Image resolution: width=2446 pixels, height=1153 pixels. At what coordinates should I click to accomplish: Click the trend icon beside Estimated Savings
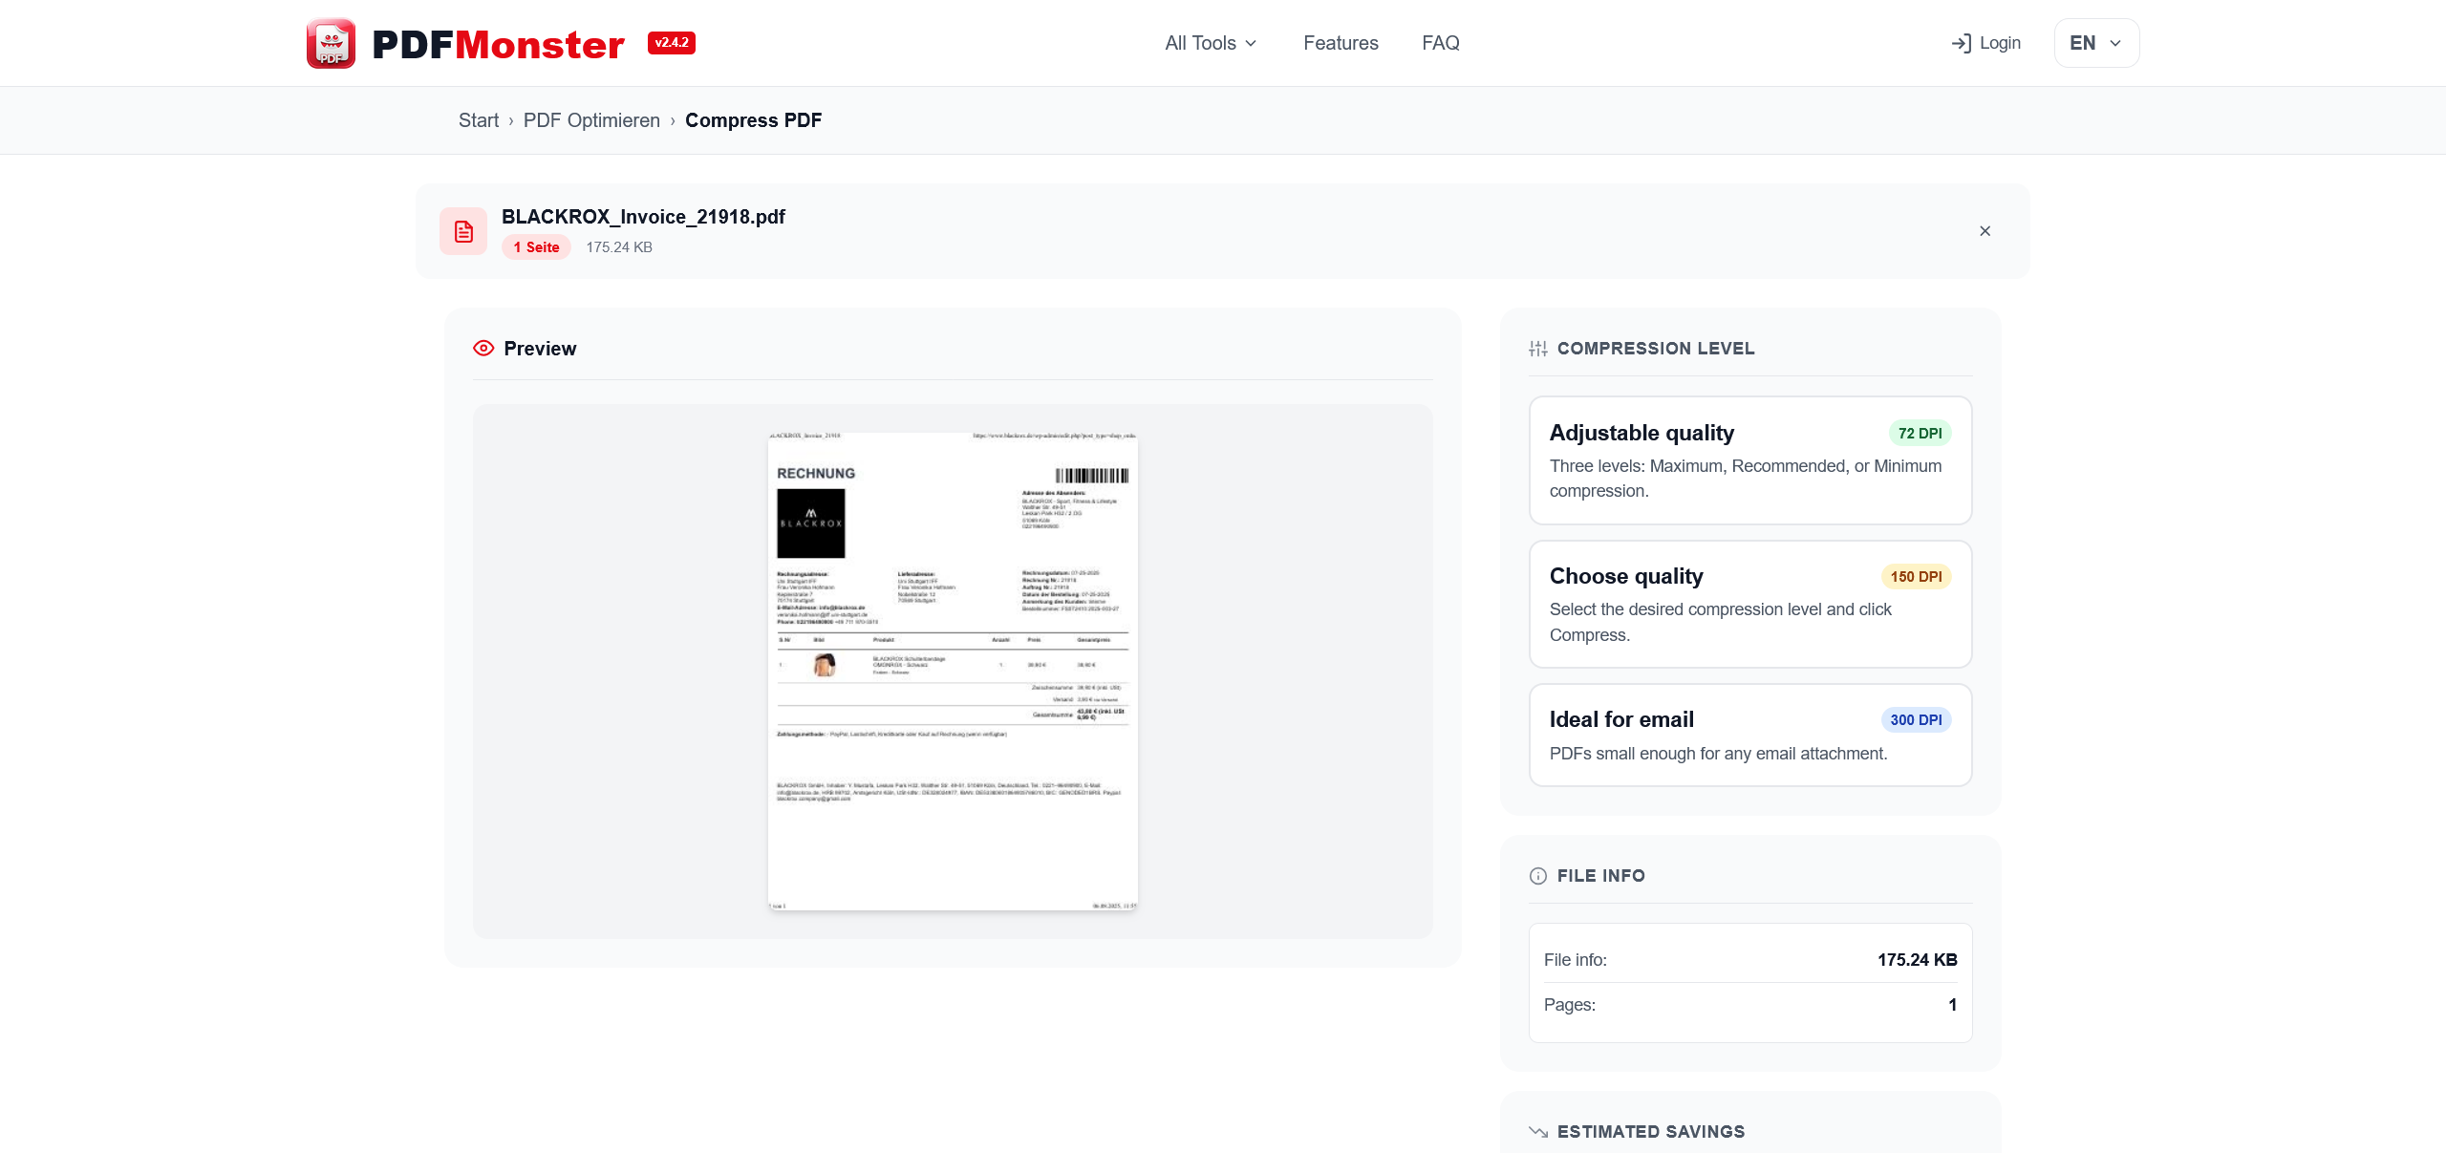tap(1539, 1131)
